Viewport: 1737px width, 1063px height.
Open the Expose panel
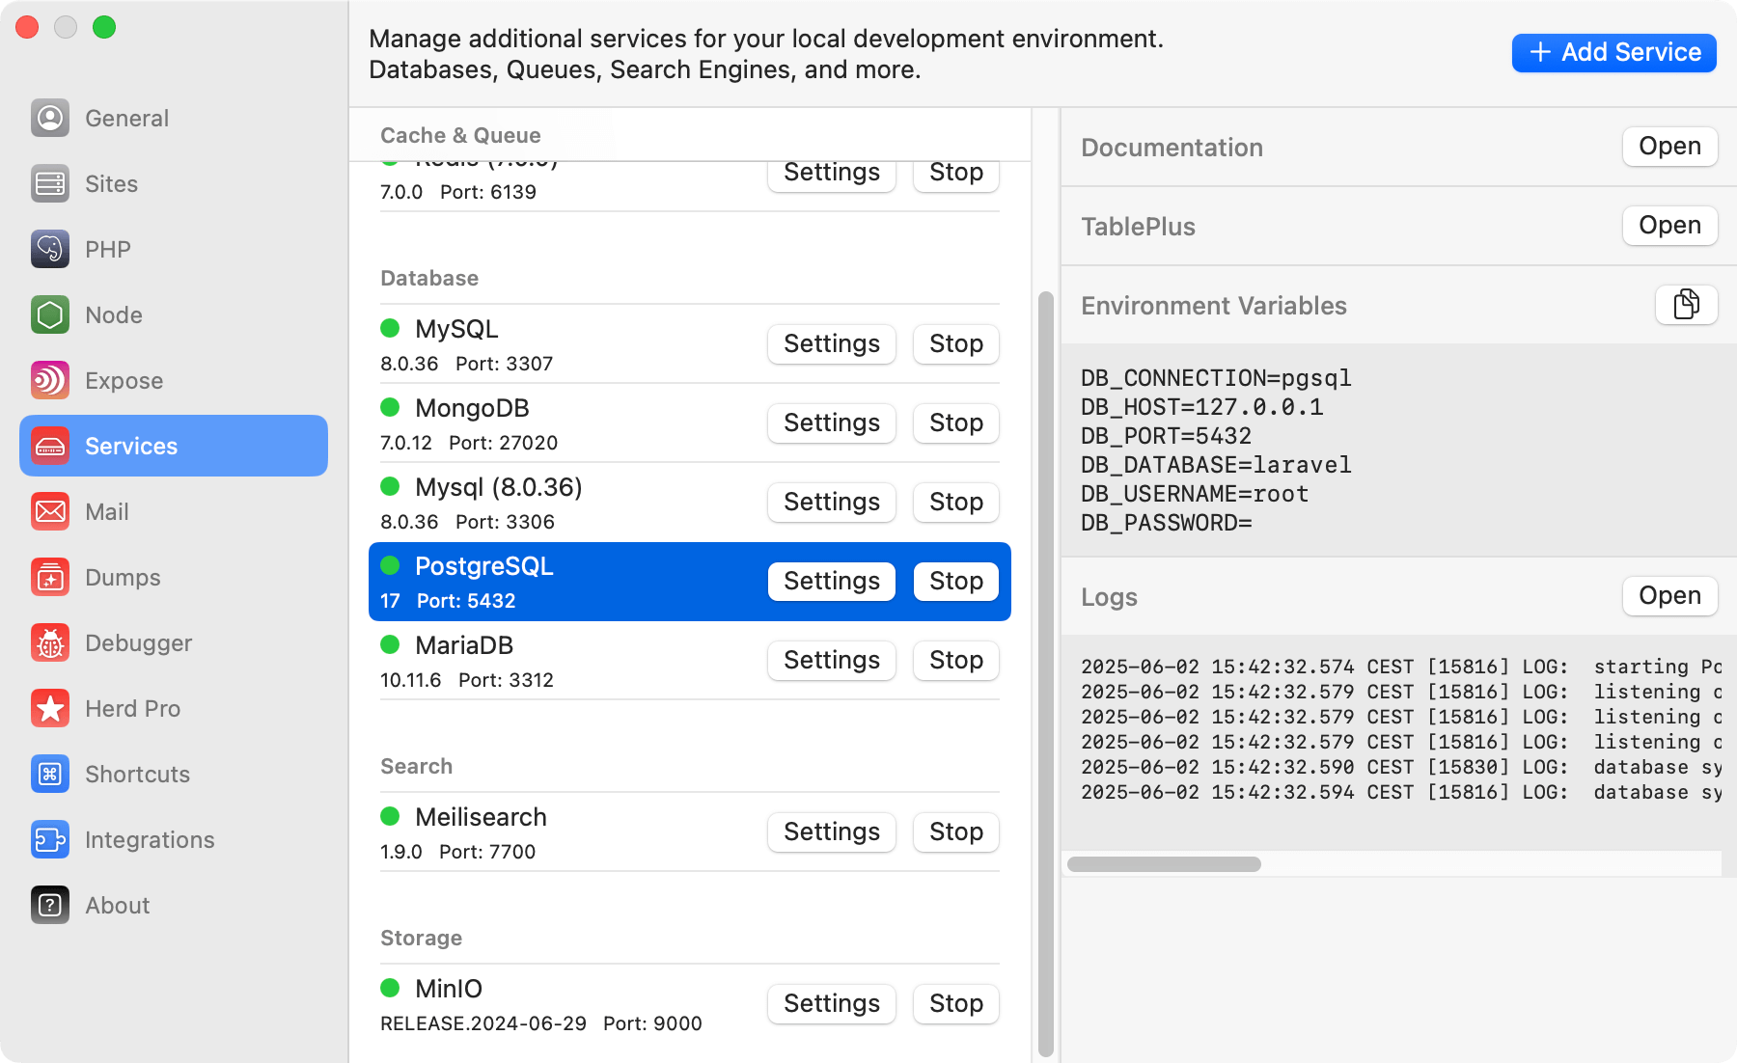[x=124, y=380]
